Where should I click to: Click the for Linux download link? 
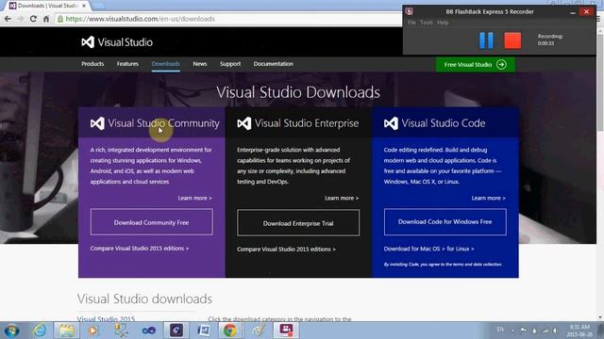[x=461, y=249]
